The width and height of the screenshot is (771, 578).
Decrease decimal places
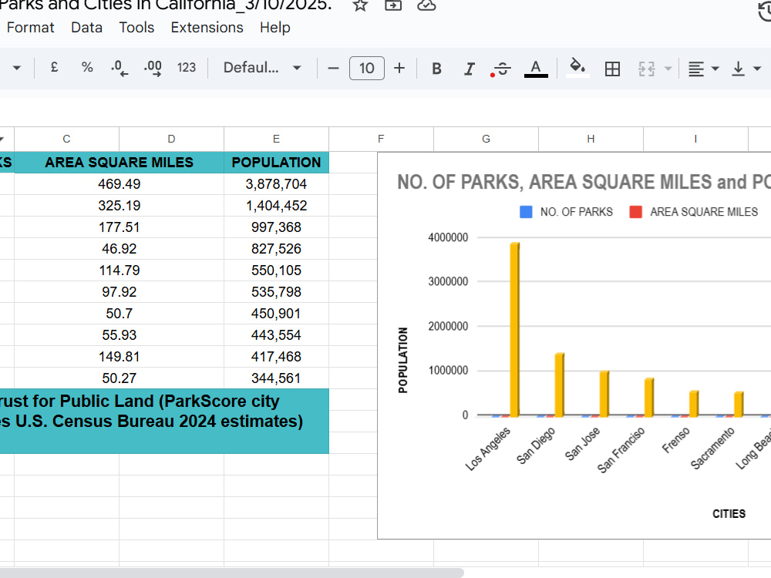pos(120,68)
